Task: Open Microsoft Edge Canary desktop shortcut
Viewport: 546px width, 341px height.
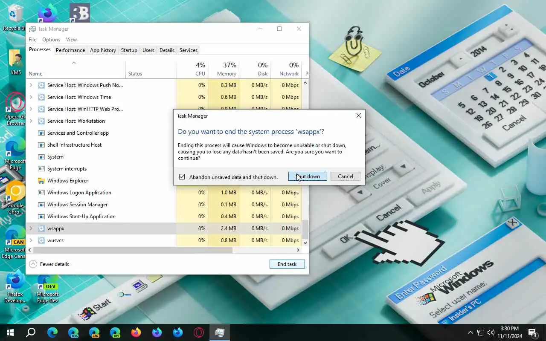Action: point(16,242)
